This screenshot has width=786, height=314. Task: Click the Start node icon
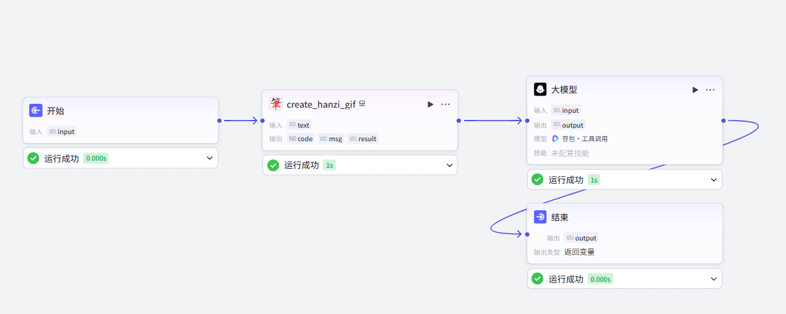coord(36,110)
